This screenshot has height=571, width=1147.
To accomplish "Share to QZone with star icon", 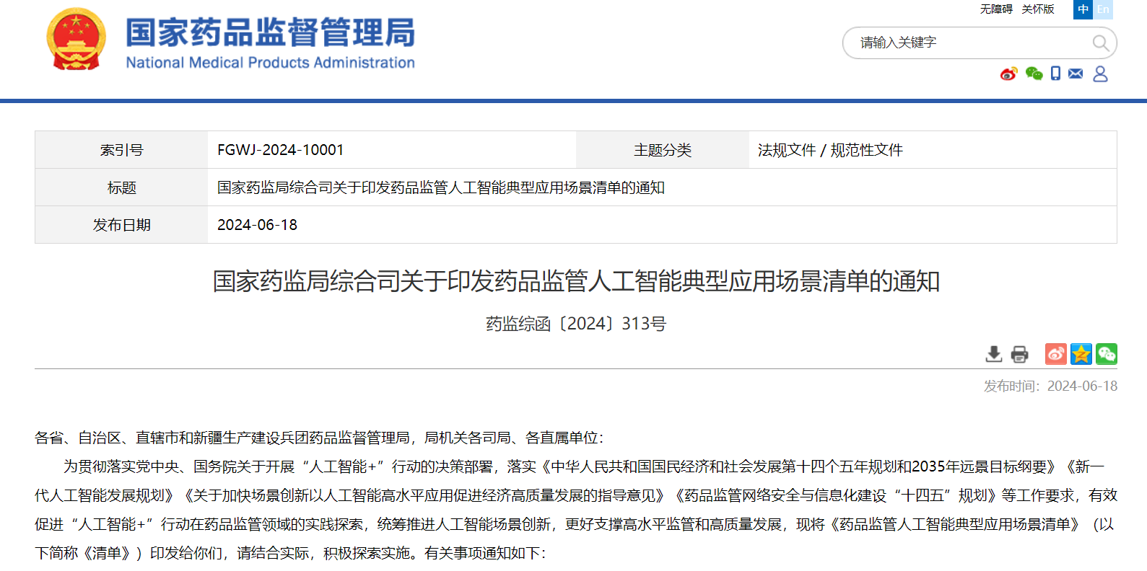I will [1081, 354].
